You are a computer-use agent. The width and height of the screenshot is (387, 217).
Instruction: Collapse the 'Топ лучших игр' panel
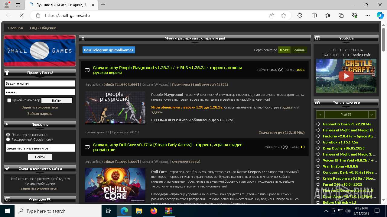coord(346,102)
